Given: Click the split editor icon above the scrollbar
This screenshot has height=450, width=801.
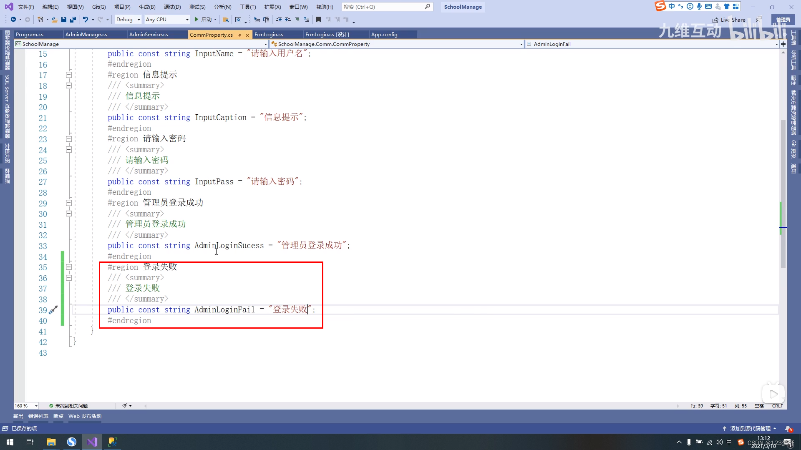Looking at the screenshot, I should (783, 44).
